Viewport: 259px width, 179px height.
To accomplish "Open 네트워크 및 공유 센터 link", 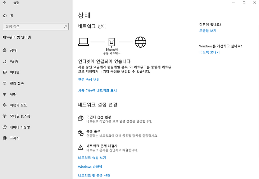I will pyautogui.click(x=94, y=176).
